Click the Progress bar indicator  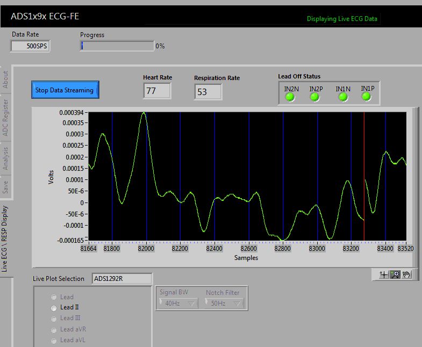pos(117,46)
